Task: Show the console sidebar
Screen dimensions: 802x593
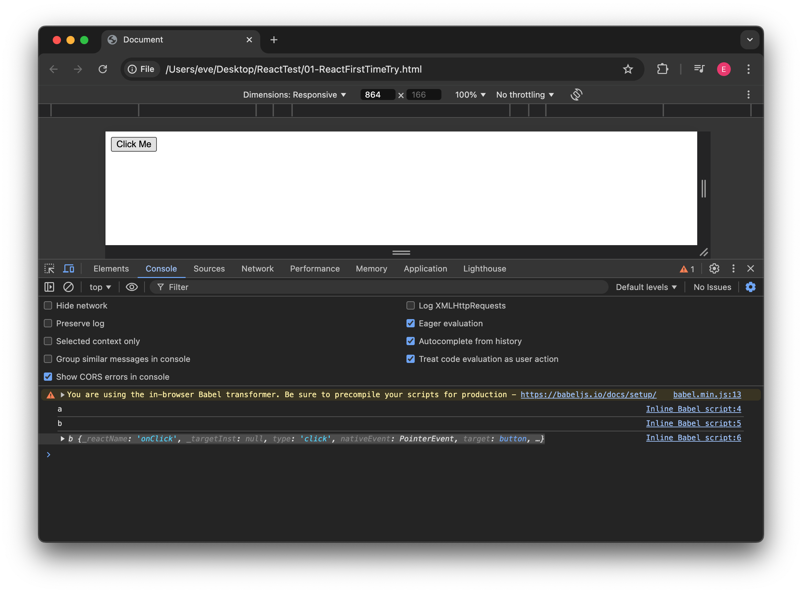Action: 49,287
